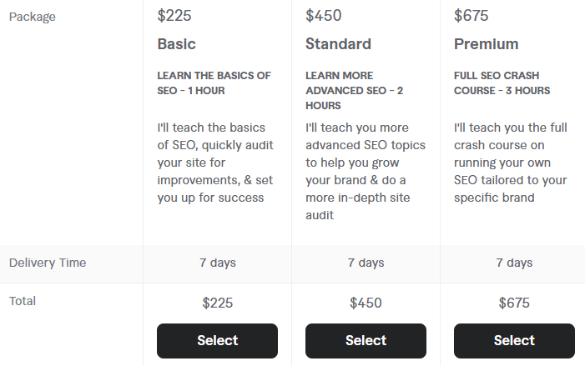This screenshot has width=585, height=366.
Task: Click the Delivery Time row label
Action: (48, 263)
